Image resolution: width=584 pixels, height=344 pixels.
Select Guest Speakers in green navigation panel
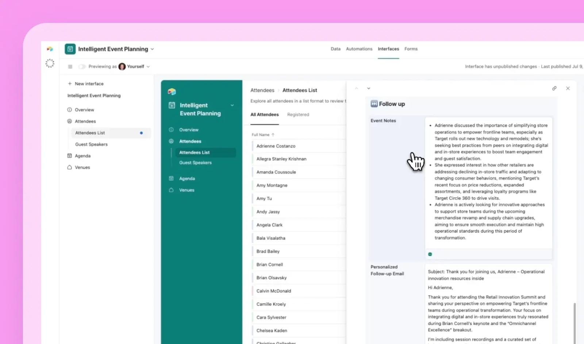(x=195, y=163)
